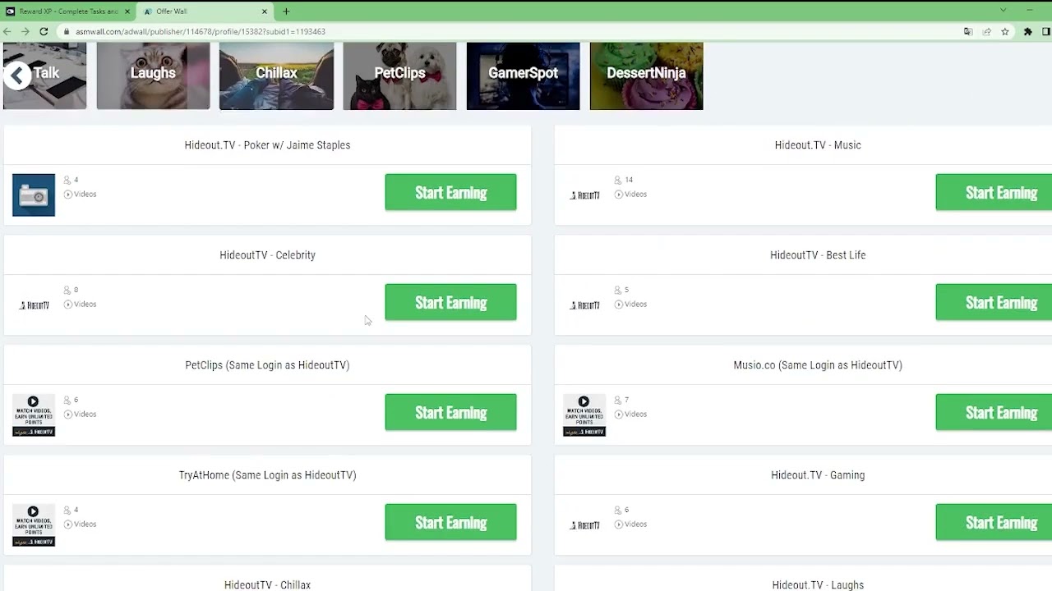Image resolution: width=1052 pixels, height=591 pixels.
Task: Start Earning on Hideout.TV Gaming
Action: coord(994,522)
